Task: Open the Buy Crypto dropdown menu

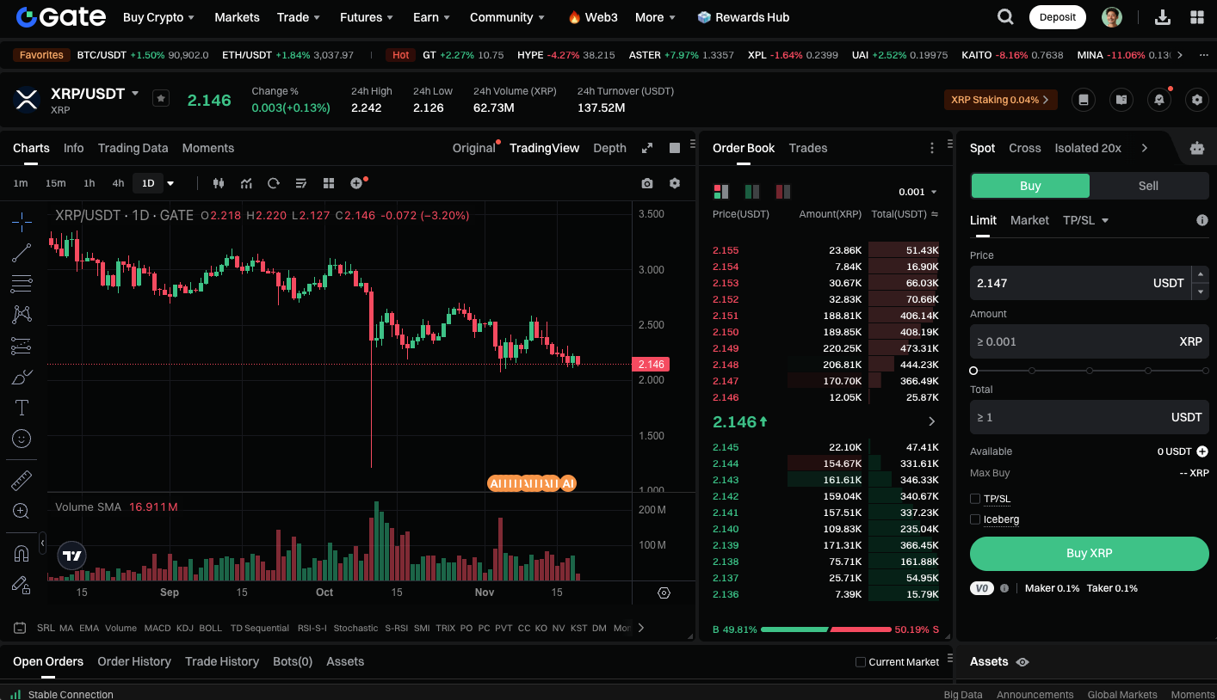Action: pos(159,17)
